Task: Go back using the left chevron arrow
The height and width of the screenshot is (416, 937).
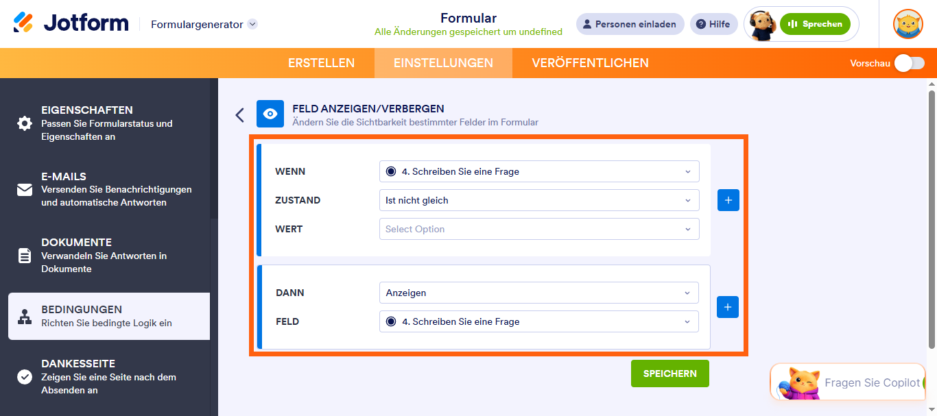Action: coord(239,114)
